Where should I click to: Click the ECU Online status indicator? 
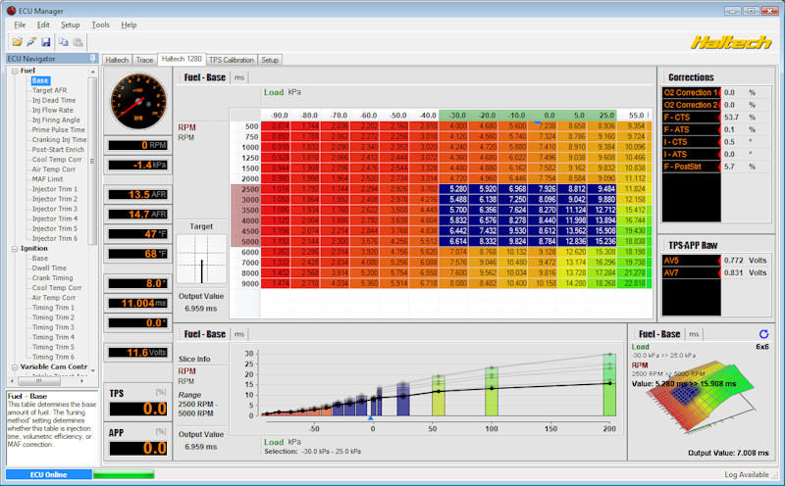coord(48,474)
